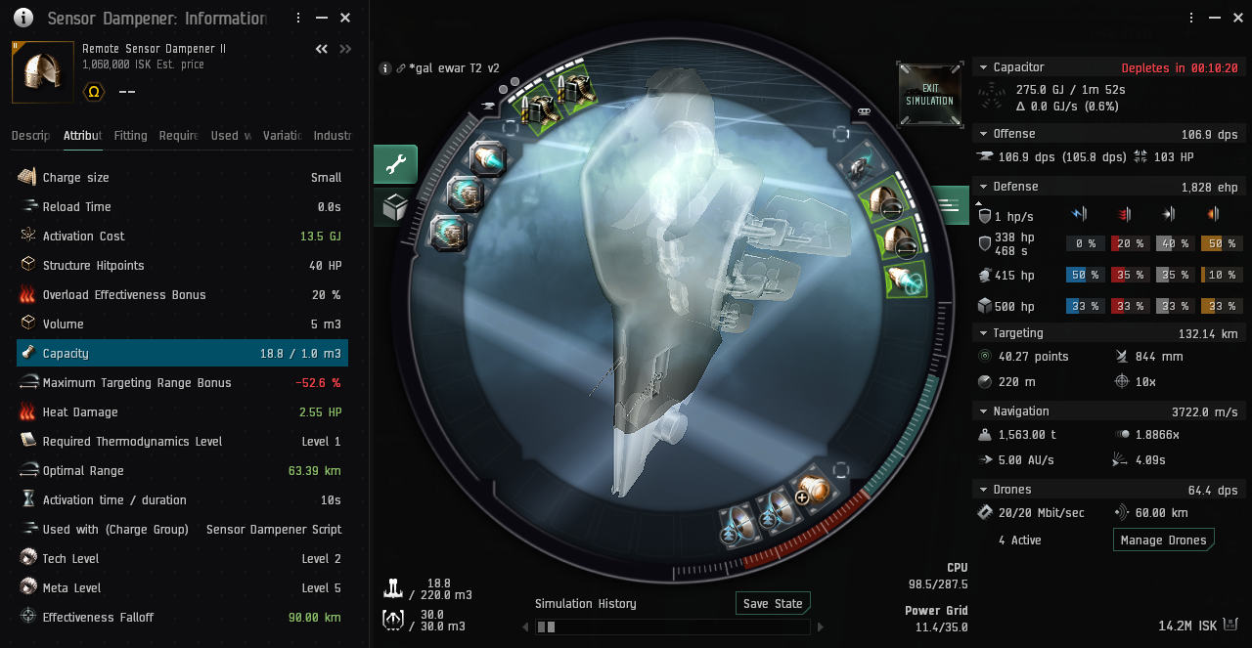Image resolution: width=1252 pixels, height=648 pixels.
Task: Open the cargo hold icon
Action: 393,587
